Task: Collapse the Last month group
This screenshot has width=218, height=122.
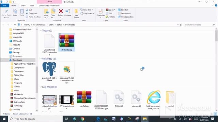Action: click(41, 87)
